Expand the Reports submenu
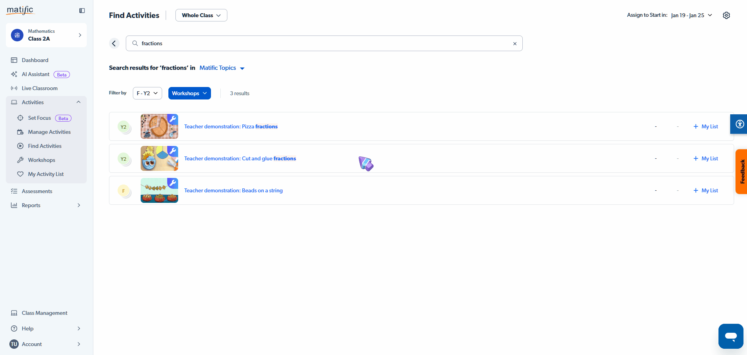The height and width of the screenshot is (355, 747). (79, 205)
